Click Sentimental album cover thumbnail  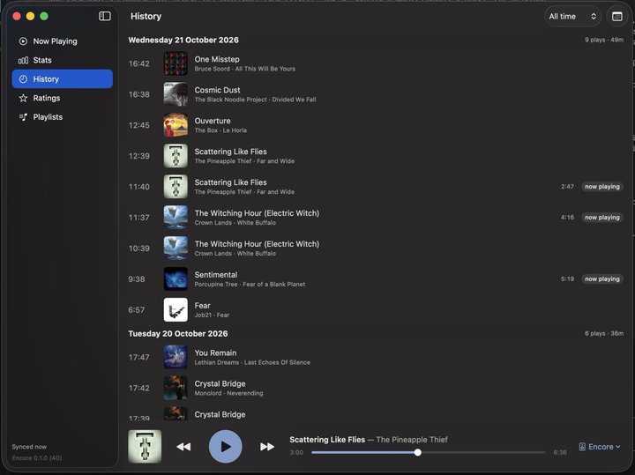click(176, 278)
